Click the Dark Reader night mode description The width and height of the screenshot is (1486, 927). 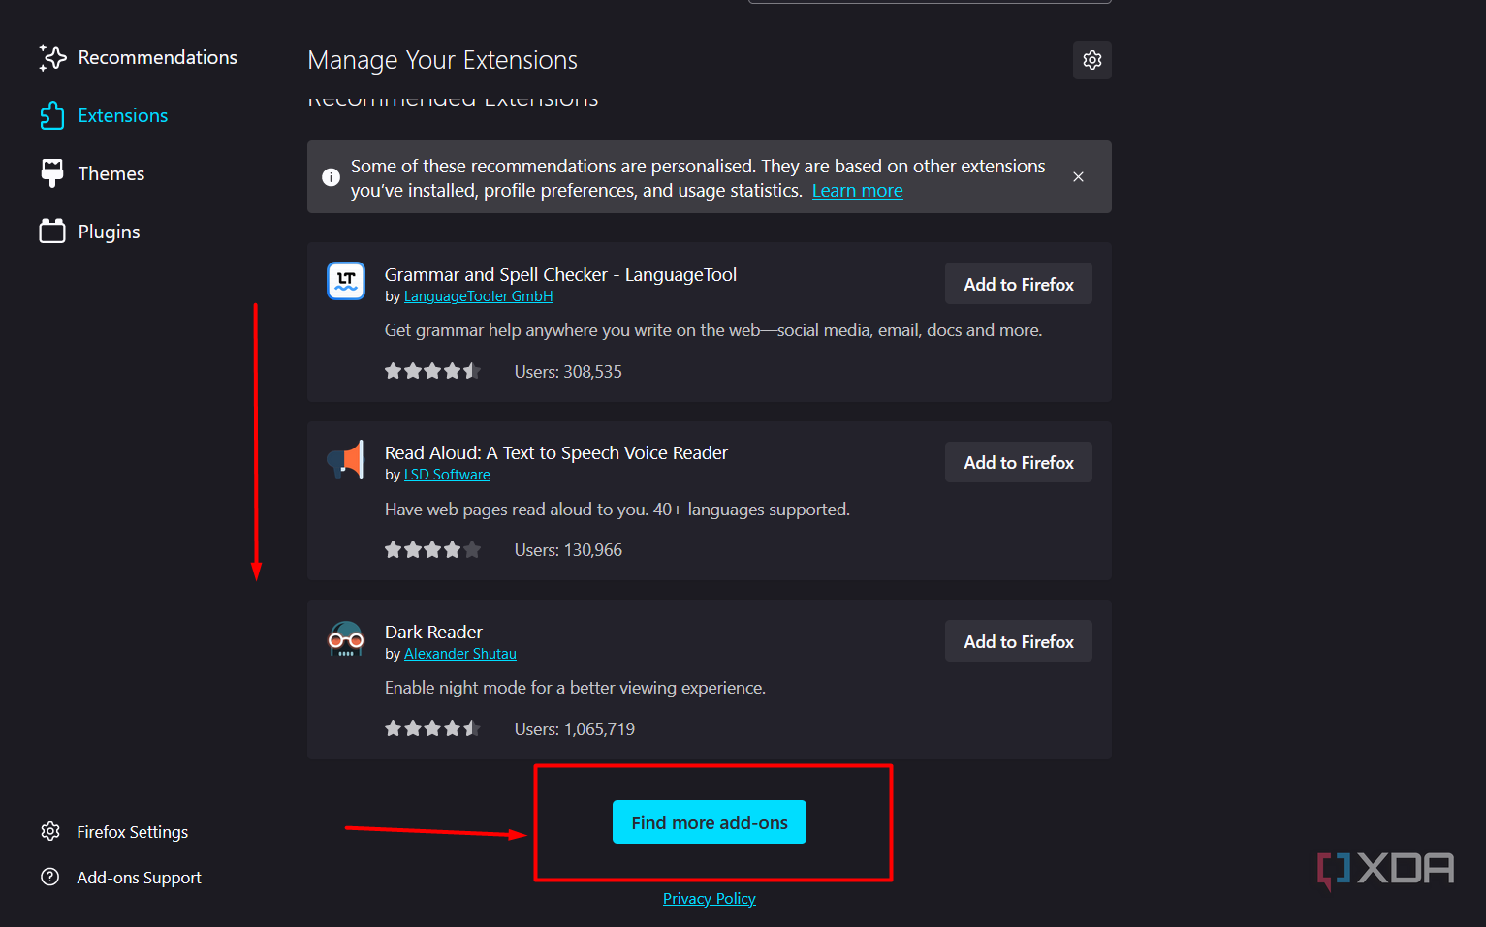click(575, 688)
